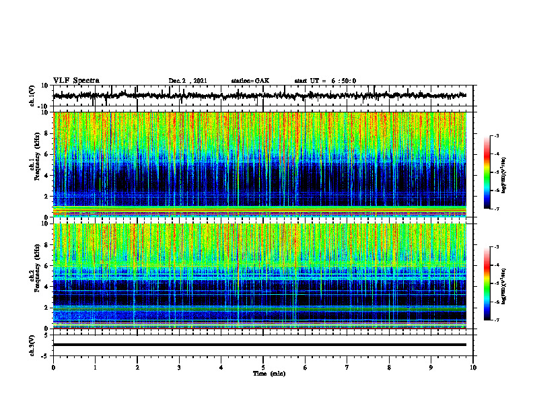Click the "6" tick on the time axis
Viewport: 533px width, 412px height.
306,368
